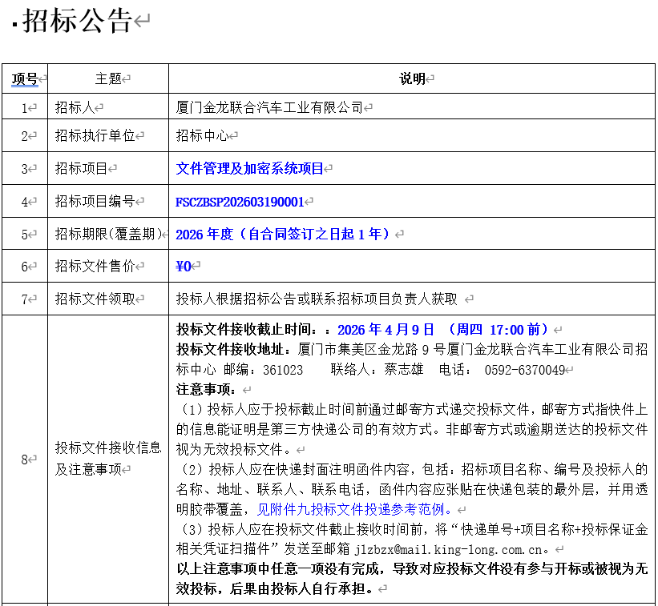Click the 招标文件领取 subject cell
The width and height of the screenshot is (658, 606).
(x=95, y=299)
